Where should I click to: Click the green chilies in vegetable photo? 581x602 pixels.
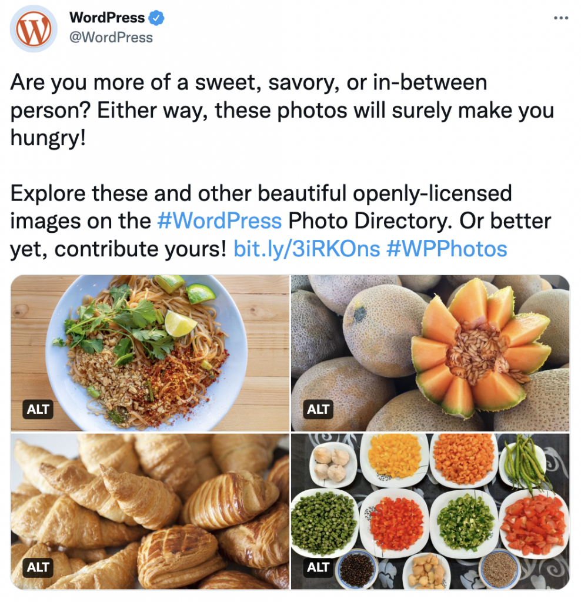point(527,463)
